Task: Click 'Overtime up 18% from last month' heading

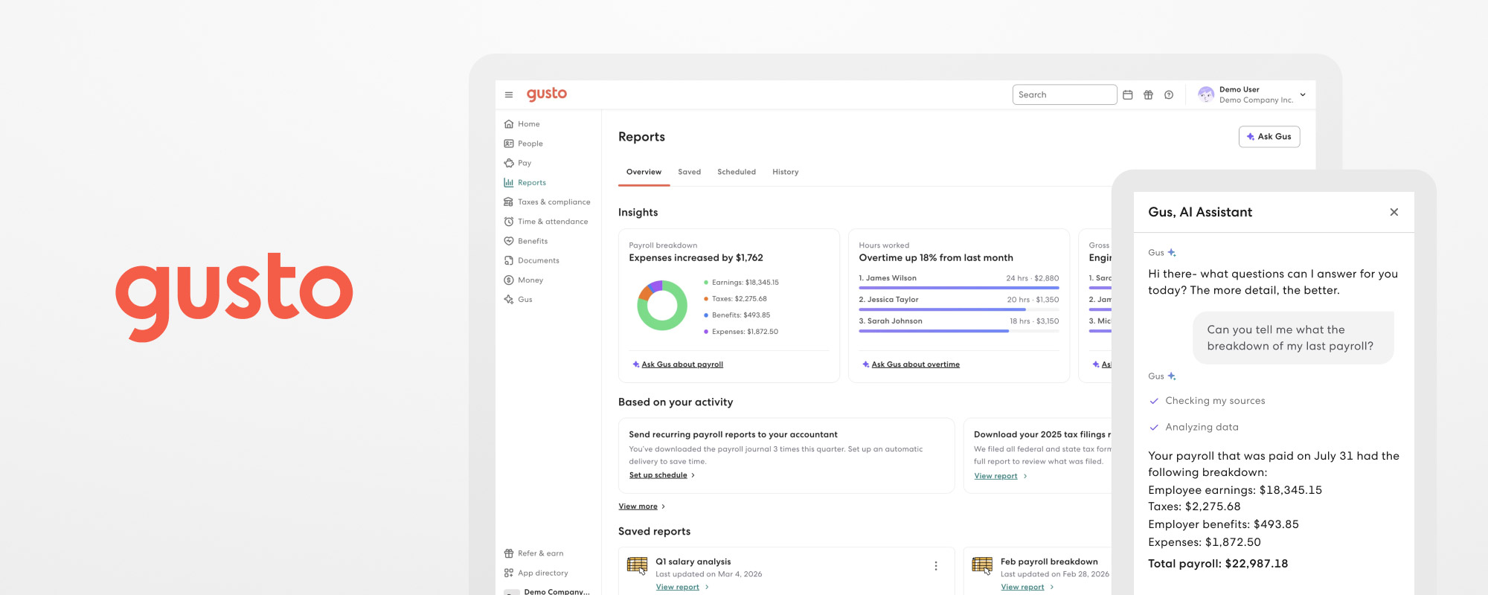Action: click(936, 258)
